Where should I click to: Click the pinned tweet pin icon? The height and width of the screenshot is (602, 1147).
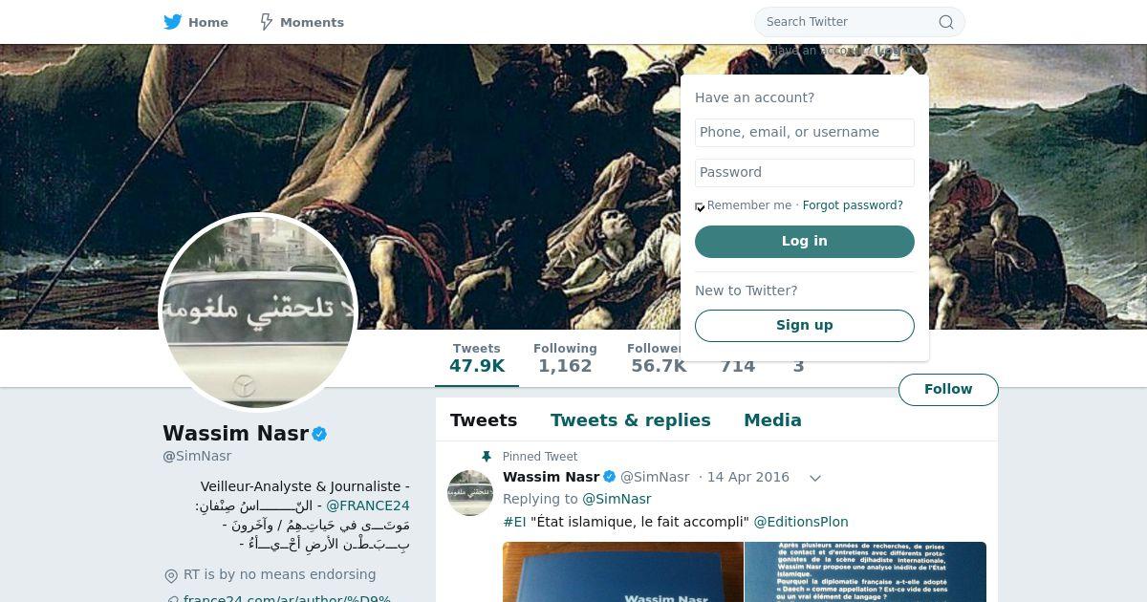coord(487,457)
